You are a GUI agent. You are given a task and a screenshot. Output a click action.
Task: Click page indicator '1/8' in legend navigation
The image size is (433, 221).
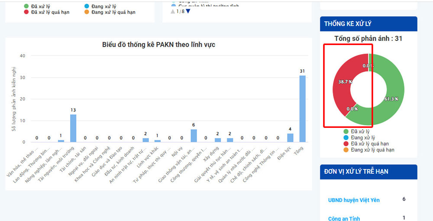pyautogui.click(x=180, y=11)
